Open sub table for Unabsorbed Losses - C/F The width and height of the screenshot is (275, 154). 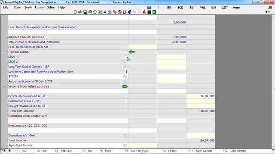125,101
